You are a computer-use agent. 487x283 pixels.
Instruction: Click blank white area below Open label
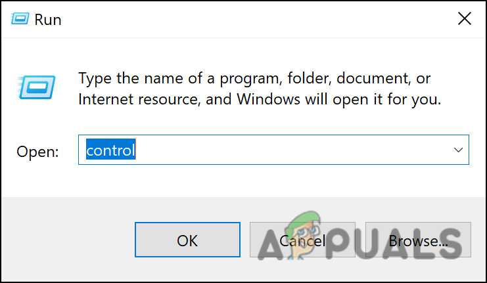[x=39, y=181]
